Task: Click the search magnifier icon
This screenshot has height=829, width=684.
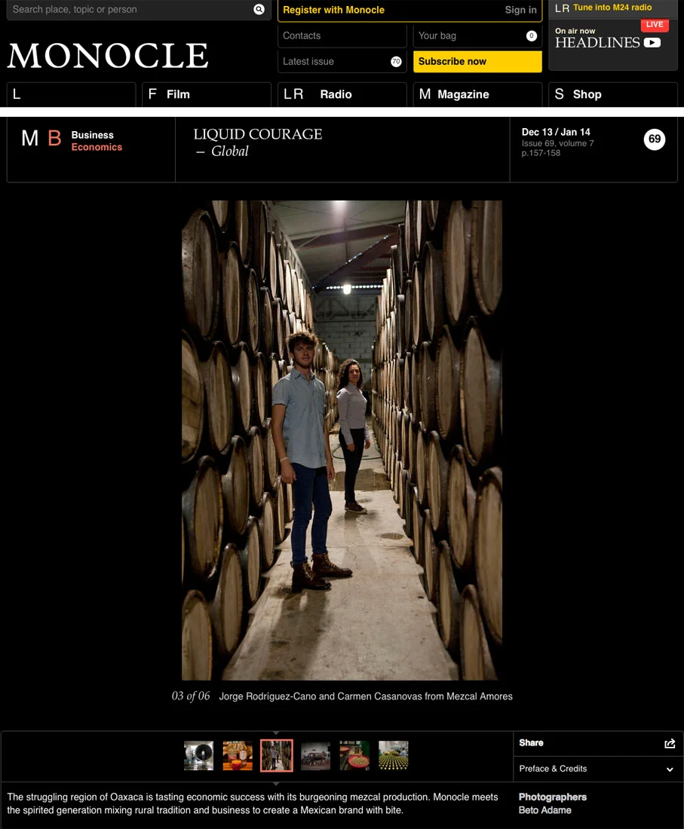Action: point(259,10)
